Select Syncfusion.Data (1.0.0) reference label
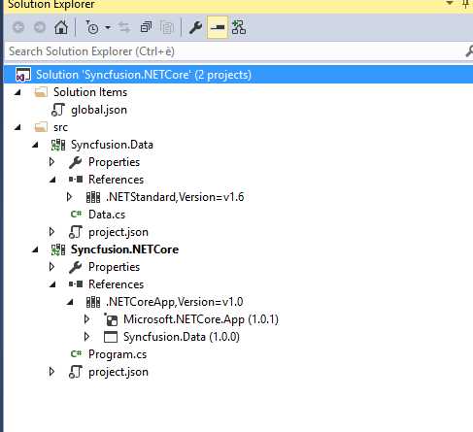This screenshot has width=473, height=432. tap(182, 337)
